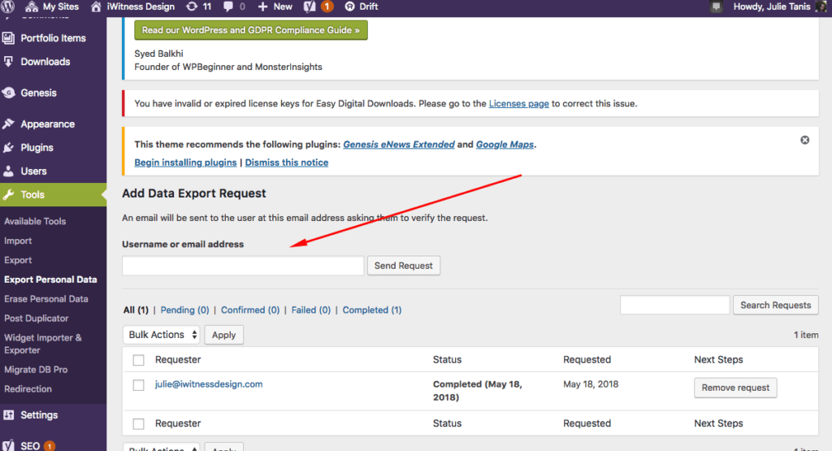Open Migrate DB Pro submenu item

click(x=36, y=369)
